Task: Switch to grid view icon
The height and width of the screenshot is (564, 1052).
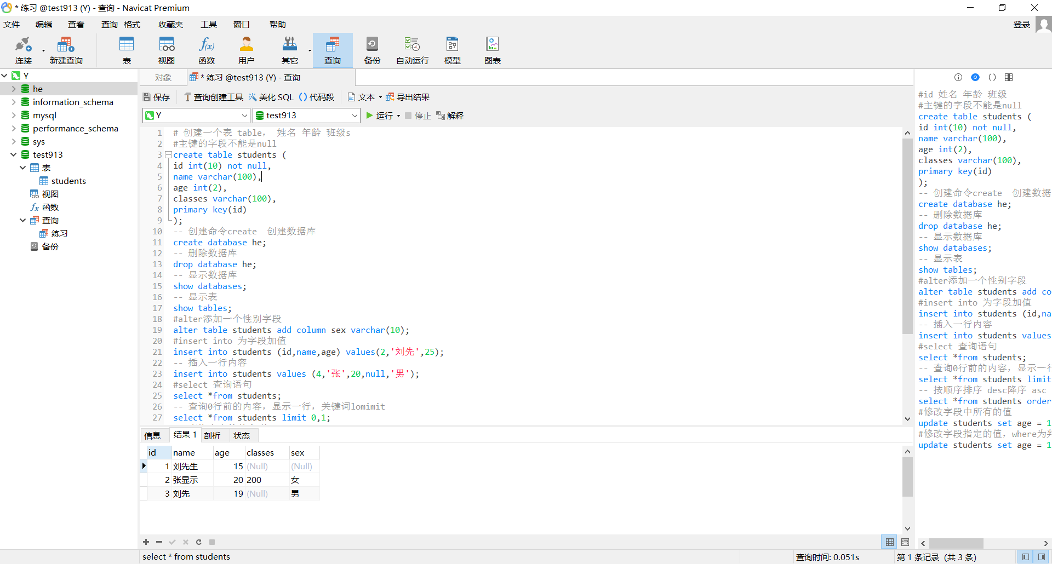Action: pos(890,542)
